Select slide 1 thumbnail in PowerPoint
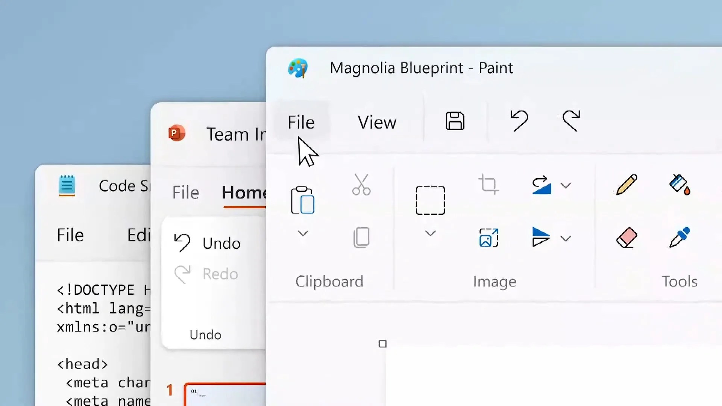 click(x=225, y=394)
